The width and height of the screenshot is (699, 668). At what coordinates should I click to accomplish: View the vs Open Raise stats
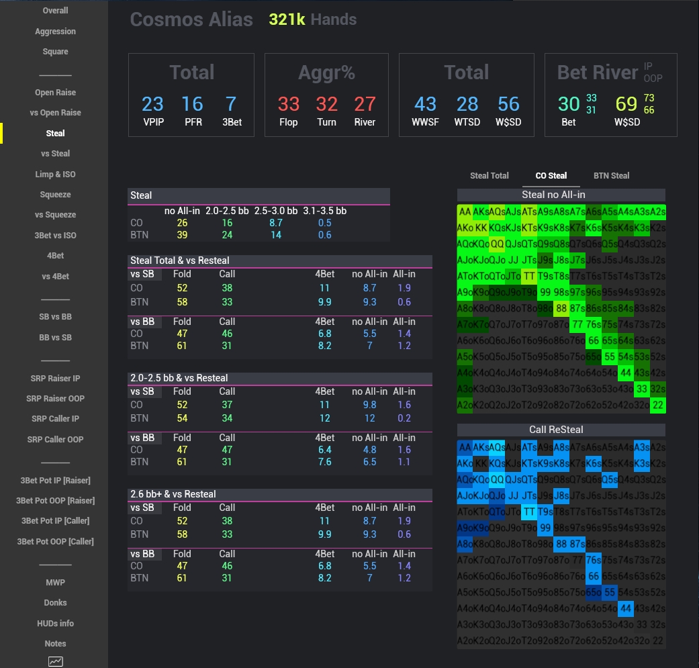tap(55, 112)
